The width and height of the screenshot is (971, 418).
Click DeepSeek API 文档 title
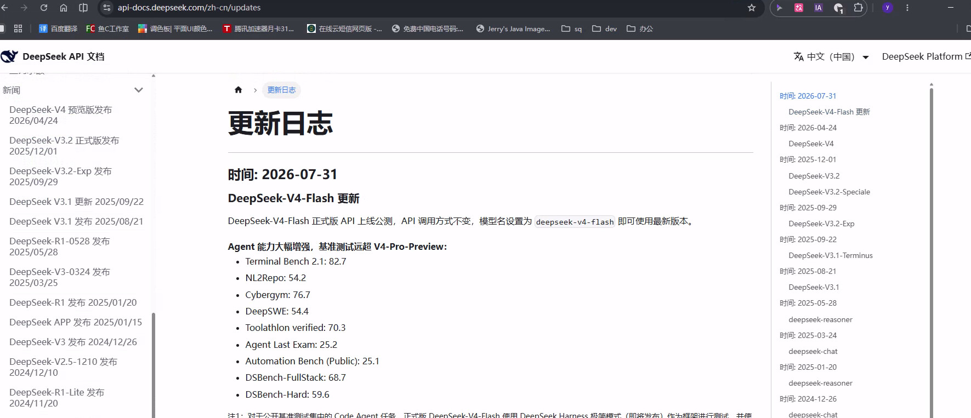coord(64,56)
